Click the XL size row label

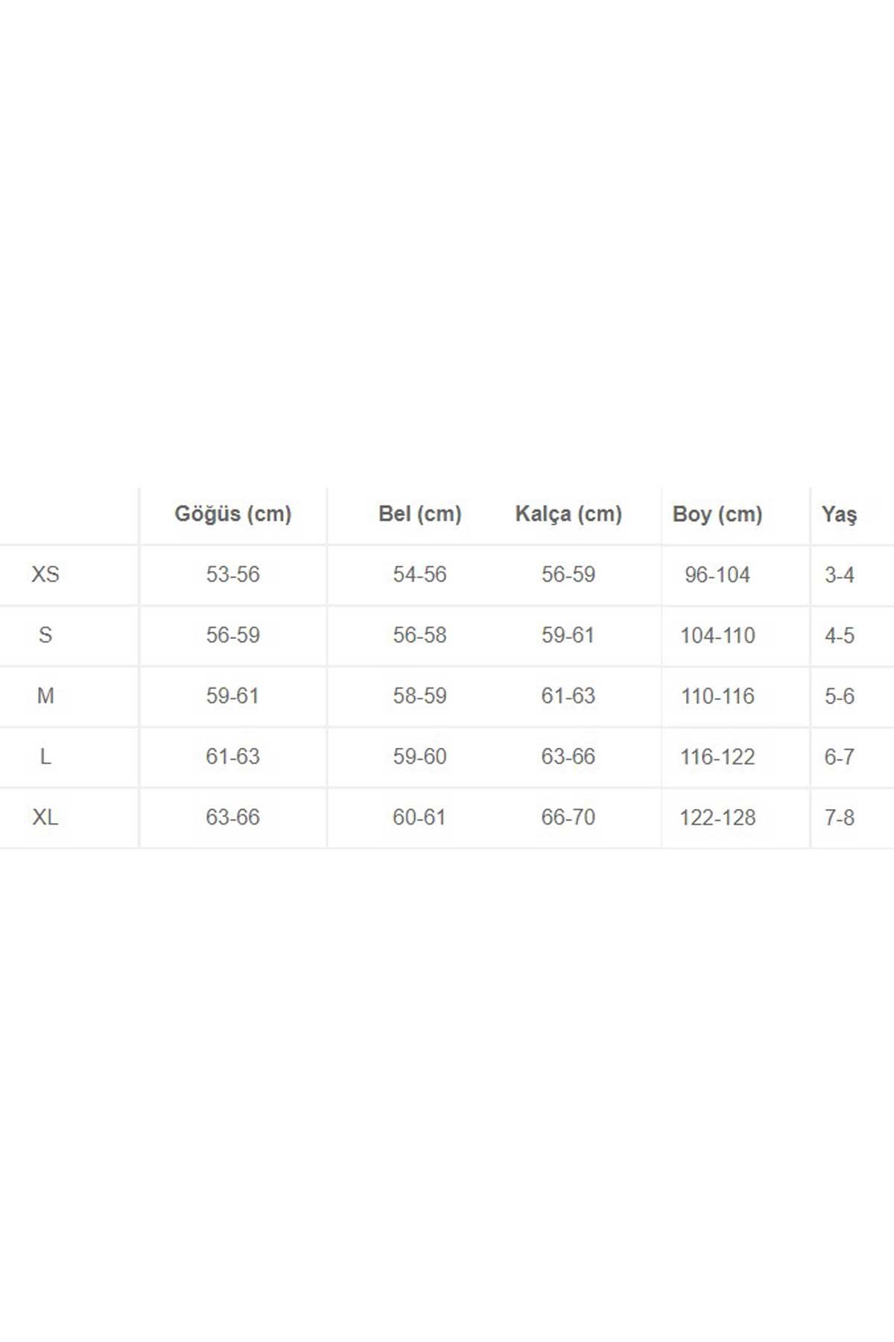point(45,817)
